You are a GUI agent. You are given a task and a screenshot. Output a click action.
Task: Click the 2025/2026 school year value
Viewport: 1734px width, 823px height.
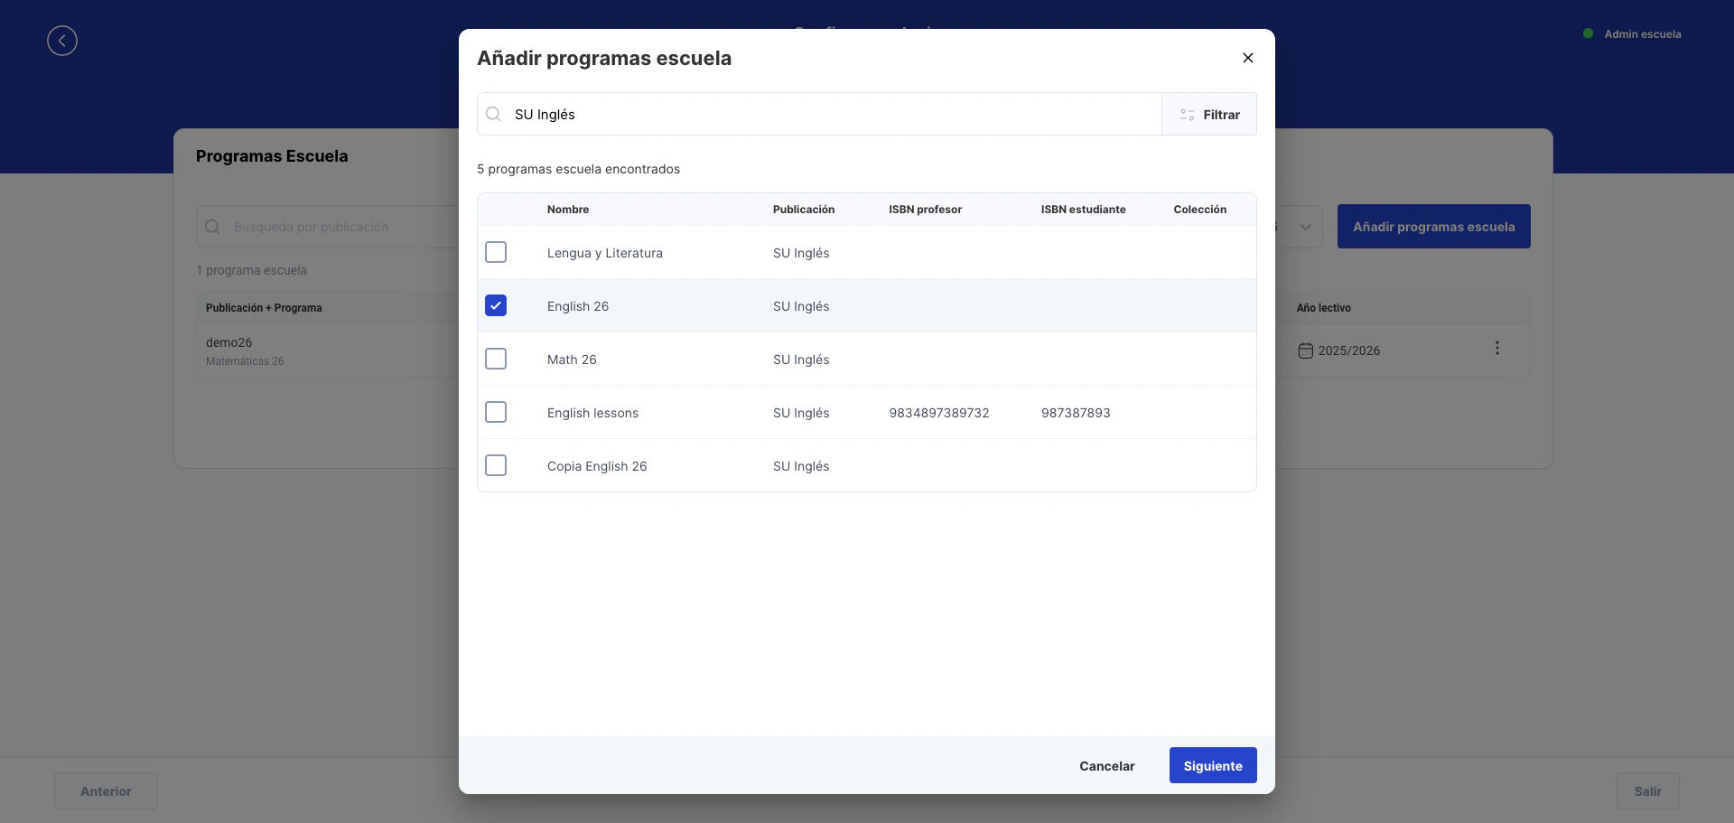1348,351
